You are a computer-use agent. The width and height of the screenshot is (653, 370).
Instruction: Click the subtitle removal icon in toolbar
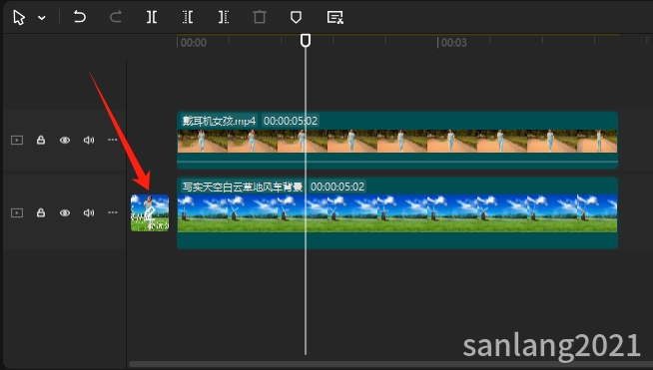point(334,17)
